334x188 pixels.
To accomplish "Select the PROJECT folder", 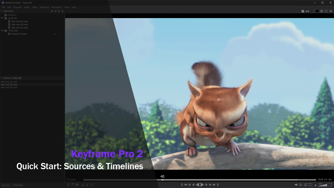I will pos(12,15).
